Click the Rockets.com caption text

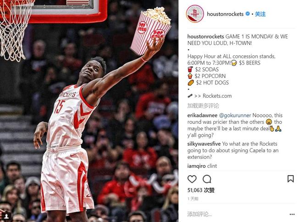click(x=217, y=96)
